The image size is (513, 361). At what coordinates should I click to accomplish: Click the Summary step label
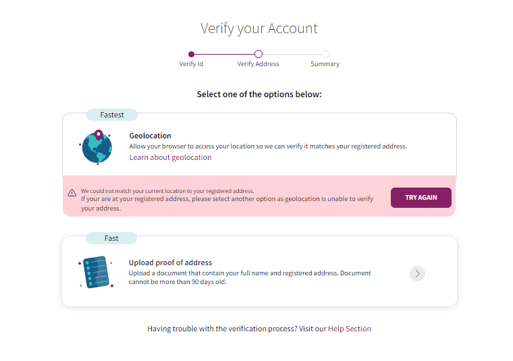click(325, 63)
